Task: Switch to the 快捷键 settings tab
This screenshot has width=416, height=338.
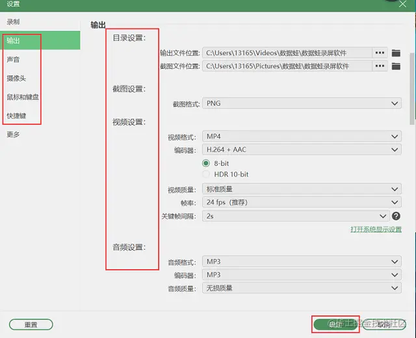Action: (40, 116)
